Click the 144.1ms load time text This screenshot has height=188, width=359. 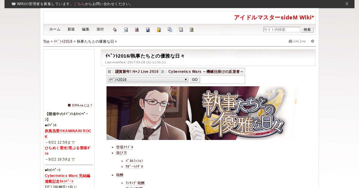[x=299, y=41]
